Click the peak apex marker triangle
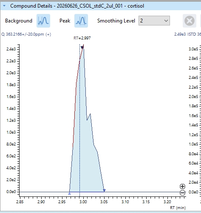The width and height of the screenshot is (201, 213). (x=82, y=48)
